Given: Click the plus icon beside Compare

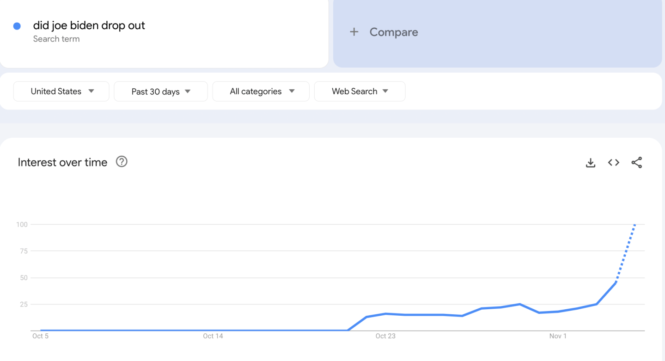Looking at the screenshot, I should (x=354, y=32).
